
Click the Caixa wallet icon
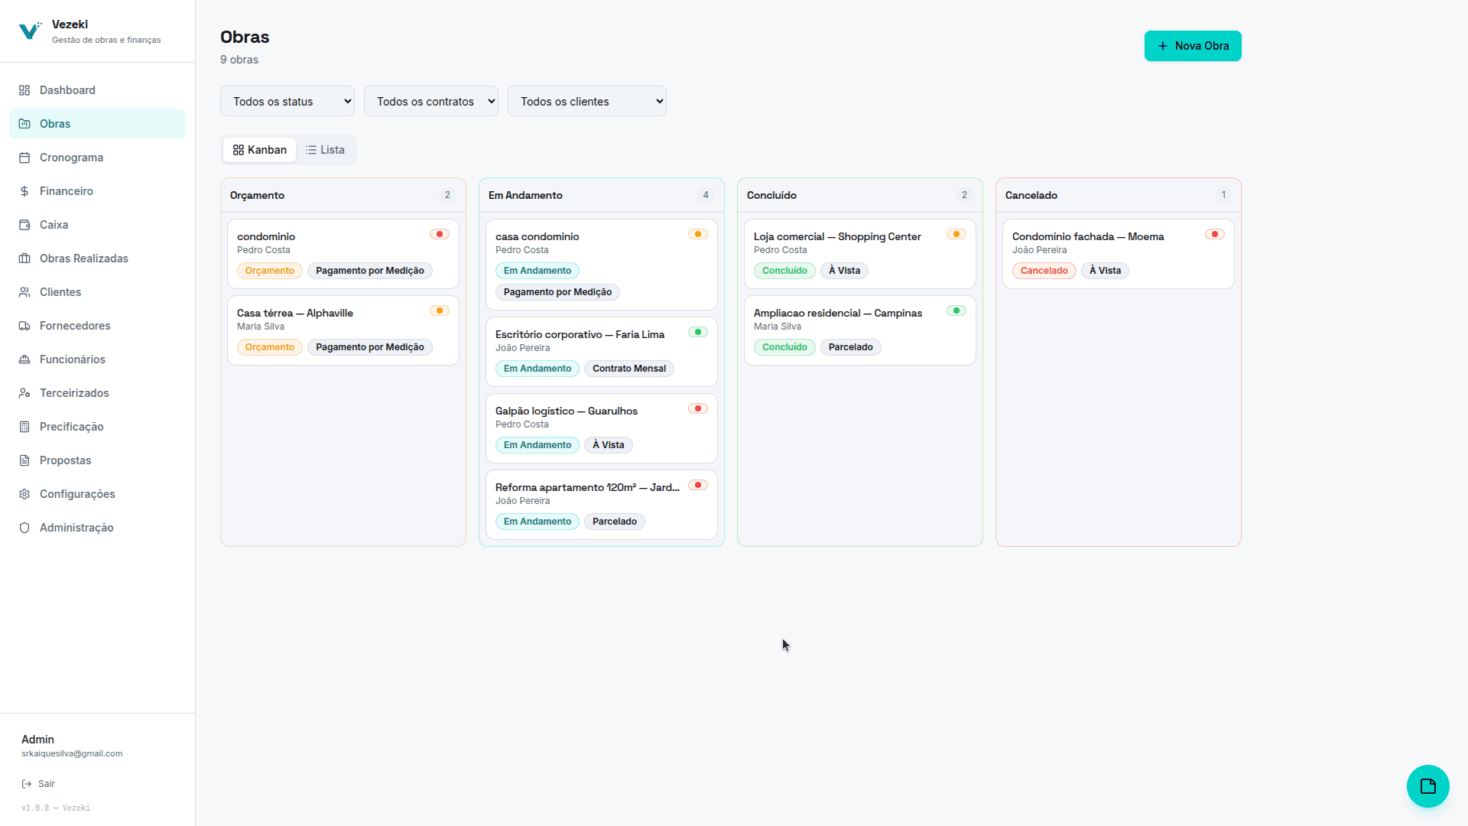(24, 225)
